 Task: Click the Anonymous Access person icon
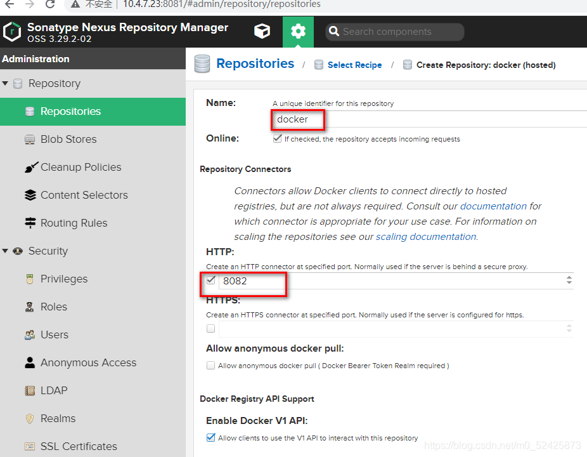(30, 362)
